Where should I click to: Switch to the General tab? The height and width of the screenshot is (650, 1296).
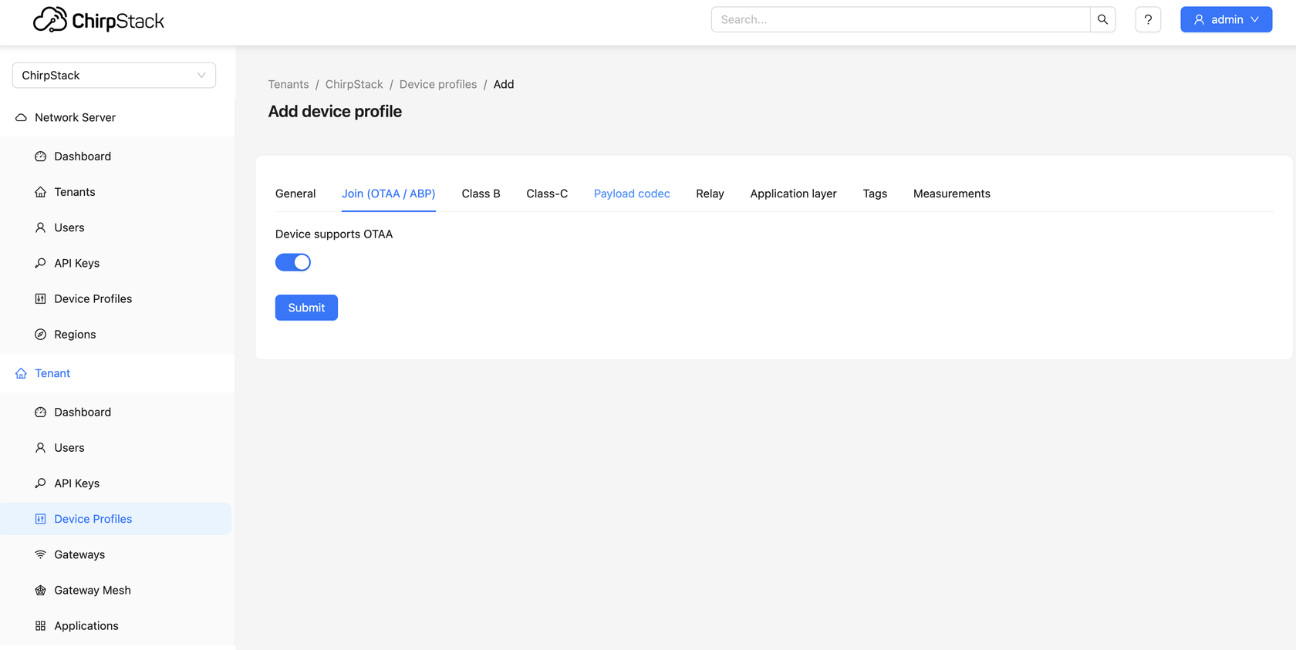pyautogui.click(x=295, y=194)
